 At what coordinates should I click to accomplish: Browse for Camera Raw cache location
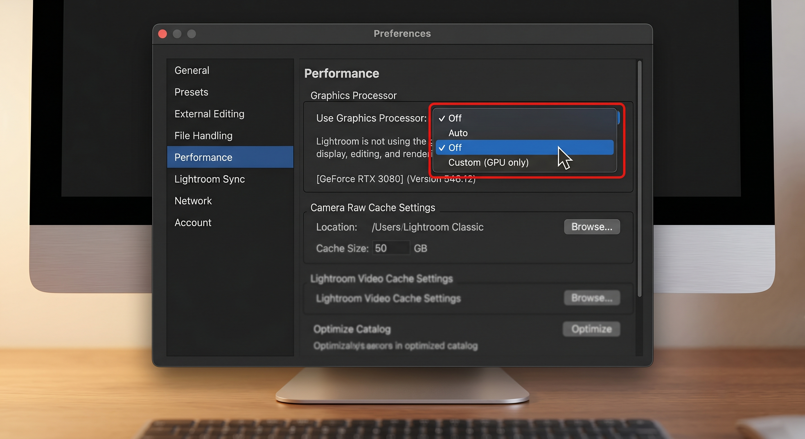click(592, 227)
